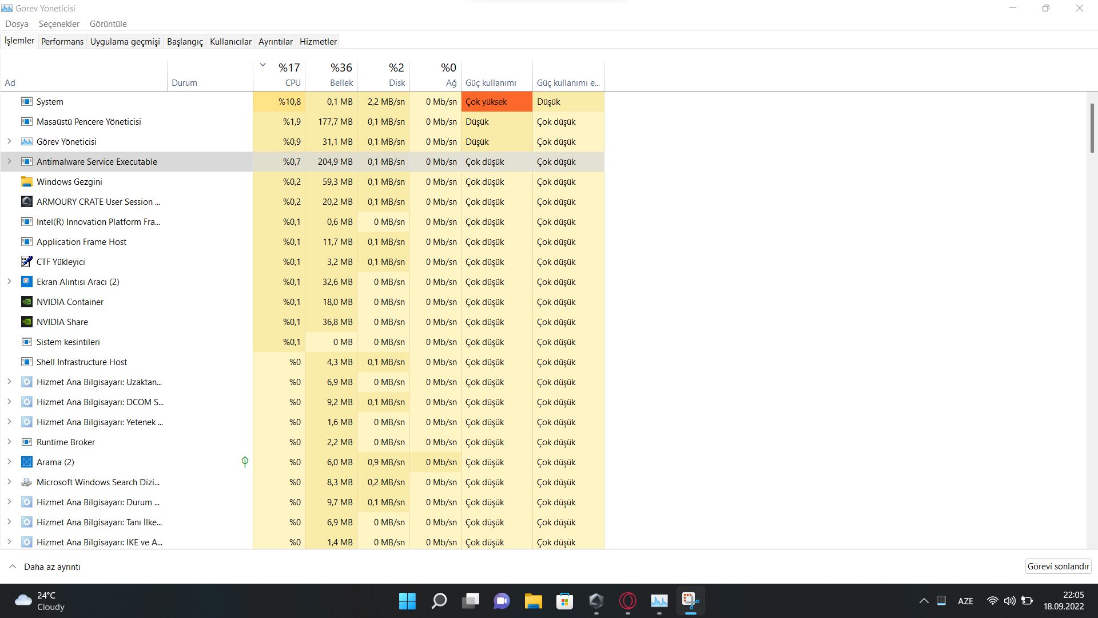Click the ARMOURY CRATE User Session icon
The width and height of the screenshot is (1098, 618).
(26, 202)
